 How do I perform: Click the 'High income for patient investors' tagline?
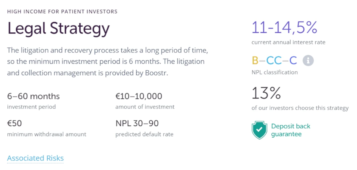[x=62, y=12]
